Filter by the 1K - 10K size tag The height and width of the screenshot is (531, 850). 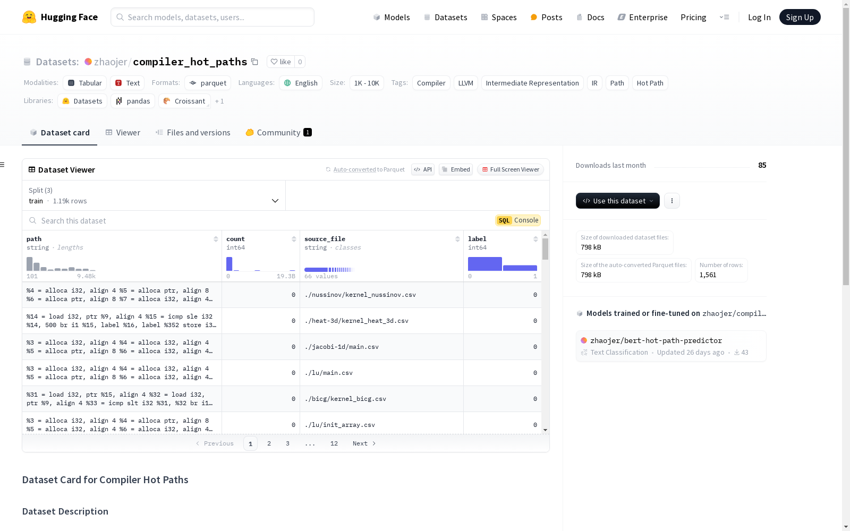[367, 83]
